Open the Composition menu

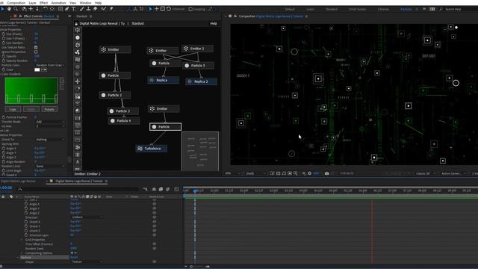pyautogui.click(x=16, y=3)
